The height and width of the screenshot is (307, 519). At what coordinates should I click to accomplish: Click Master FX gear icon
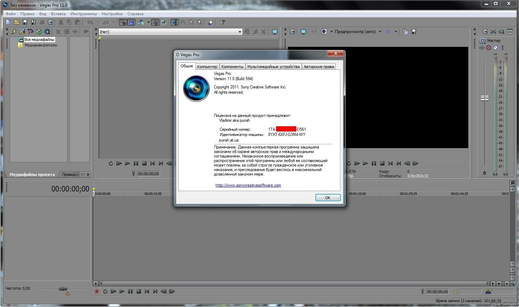point(489,48)
